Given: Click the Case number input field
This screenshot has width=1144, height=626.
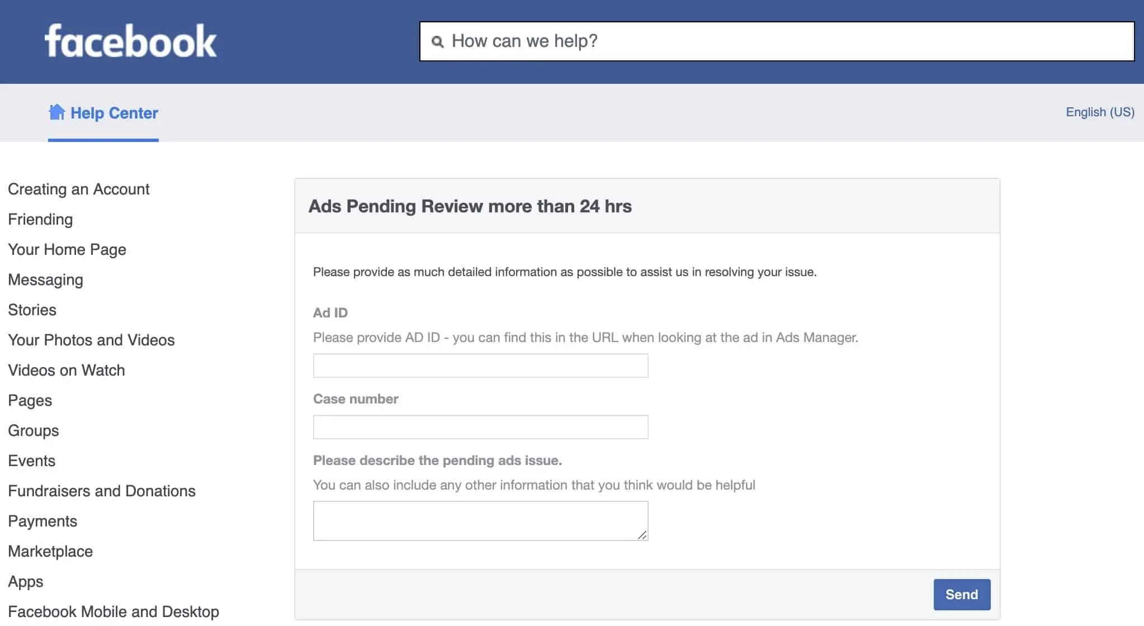Looking at the screenshot, I should pos(480,426).
